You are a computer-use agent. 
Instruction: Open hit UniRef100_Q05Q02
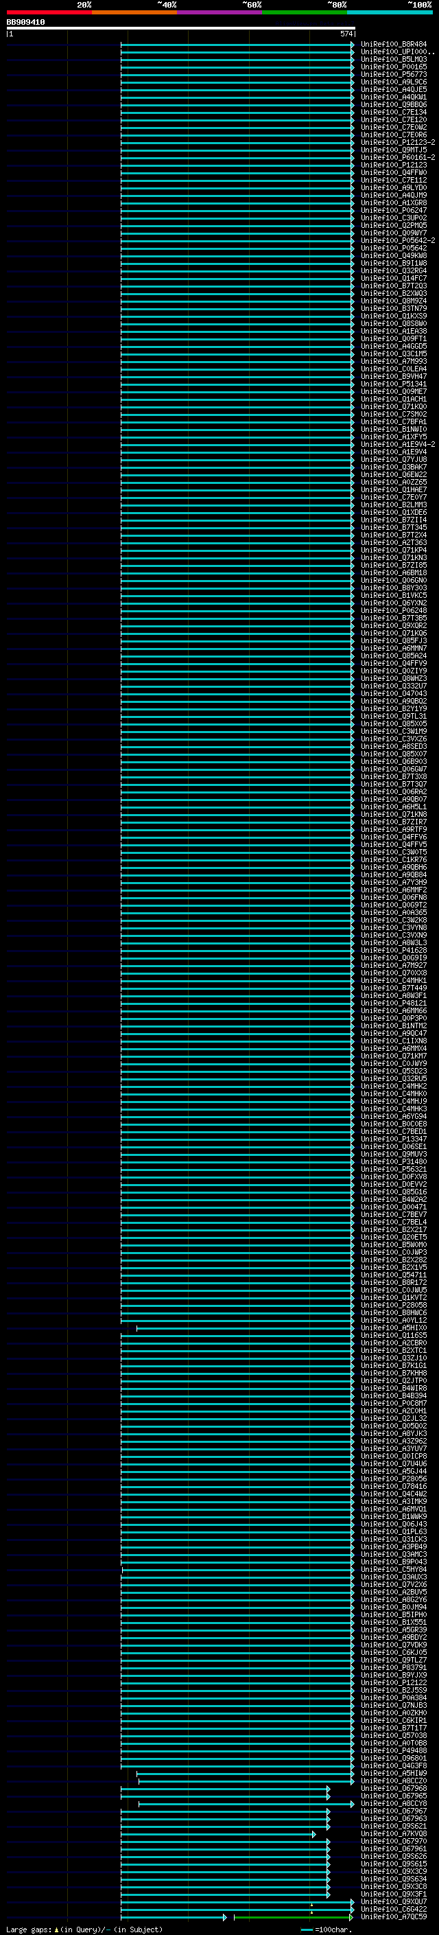point(394,1426)
